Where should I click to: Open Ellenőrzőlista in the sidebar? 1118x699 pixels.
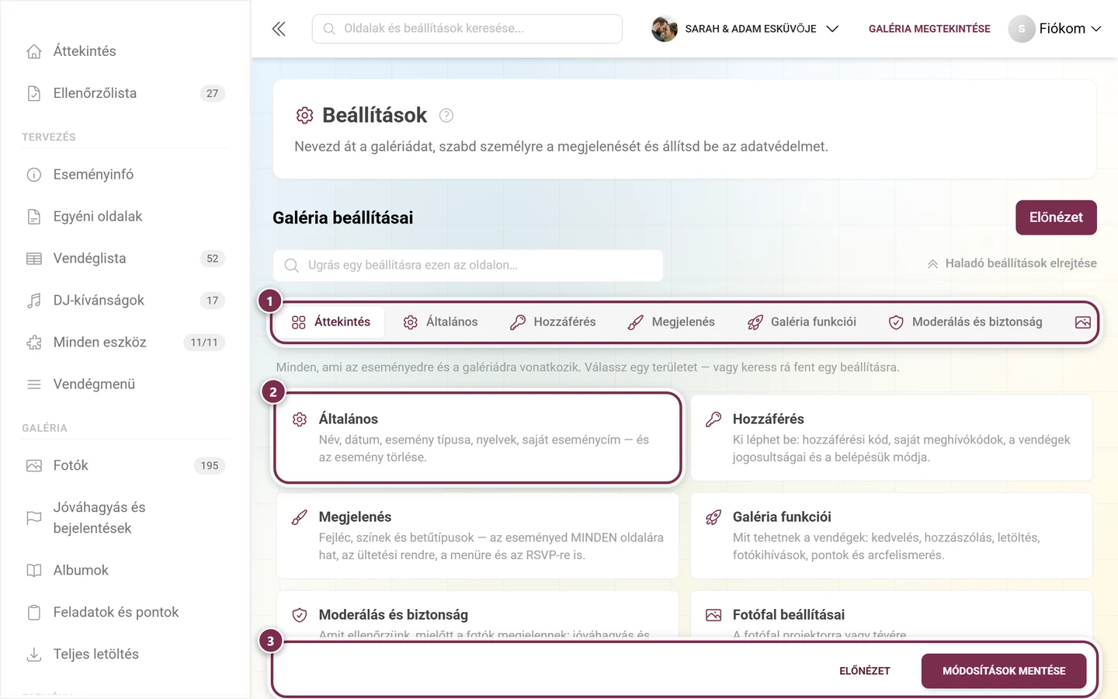coord(125,93)
